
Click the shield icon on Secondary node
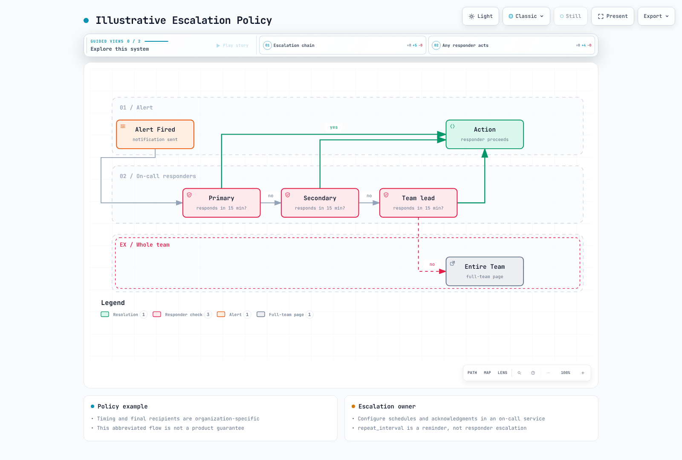tap(288, 195)
